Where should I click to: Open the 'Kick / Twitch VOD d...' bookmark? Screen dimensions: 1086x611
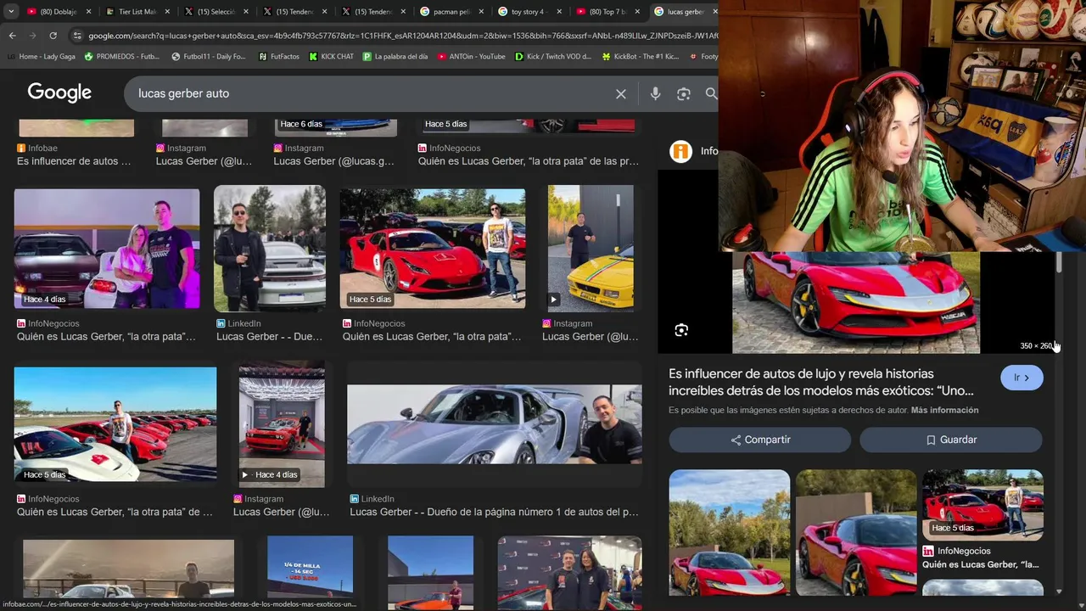(x=553, y=57)
